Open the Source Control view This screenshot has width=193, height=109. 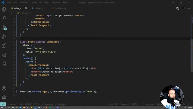point(4,28)
